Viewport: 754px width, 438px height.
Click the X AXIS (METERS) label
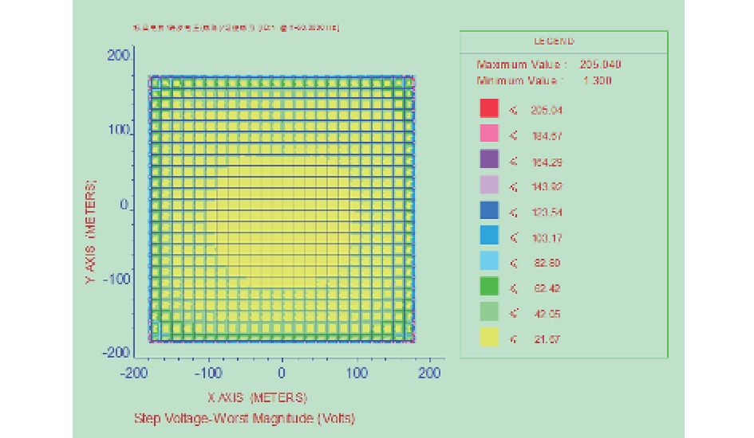257,397
